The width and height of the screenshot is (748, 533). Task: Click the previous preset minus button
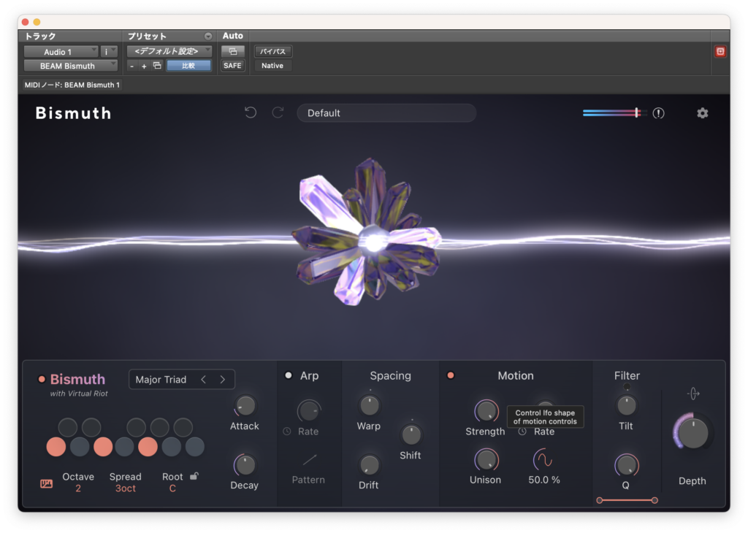point(131,66)
